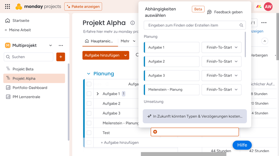Check the box next to Test row
Screen dimensions: 279x156
point(89,133)
